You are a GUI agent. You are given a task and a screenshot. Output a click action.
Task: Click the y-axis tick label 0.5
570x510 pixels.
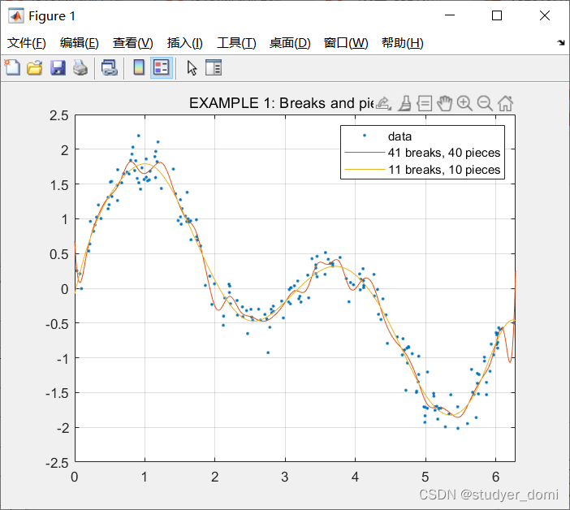(x=59, y=254)
